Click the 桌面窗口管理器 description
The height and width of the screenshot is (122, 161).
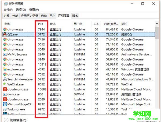[x=131, y=94]
